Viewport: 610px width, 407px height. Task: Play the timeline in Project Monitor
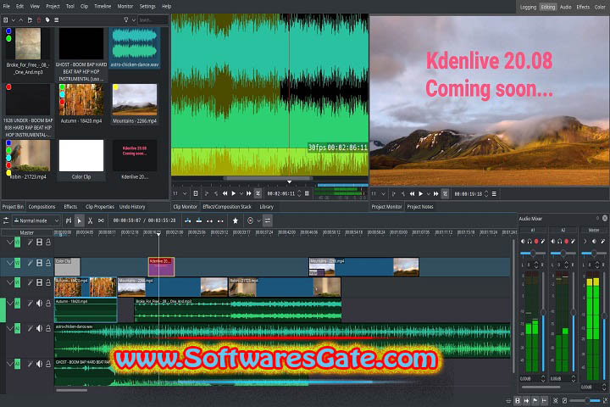[x=420, y=193]
